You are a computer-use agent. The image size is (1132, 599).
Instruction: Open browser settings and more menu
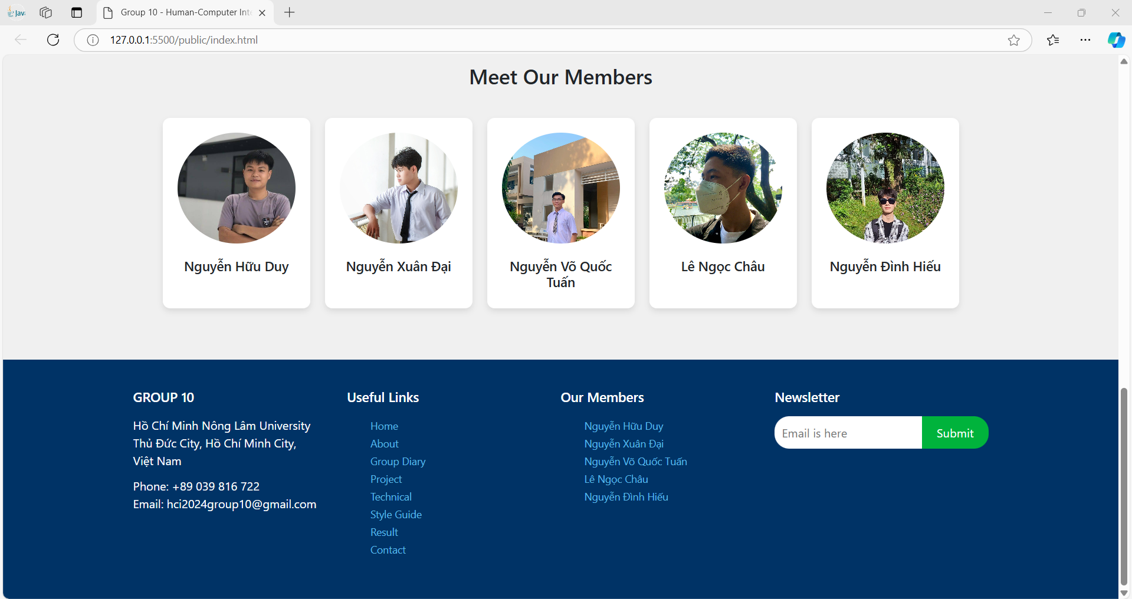[x=1085, y=40]
